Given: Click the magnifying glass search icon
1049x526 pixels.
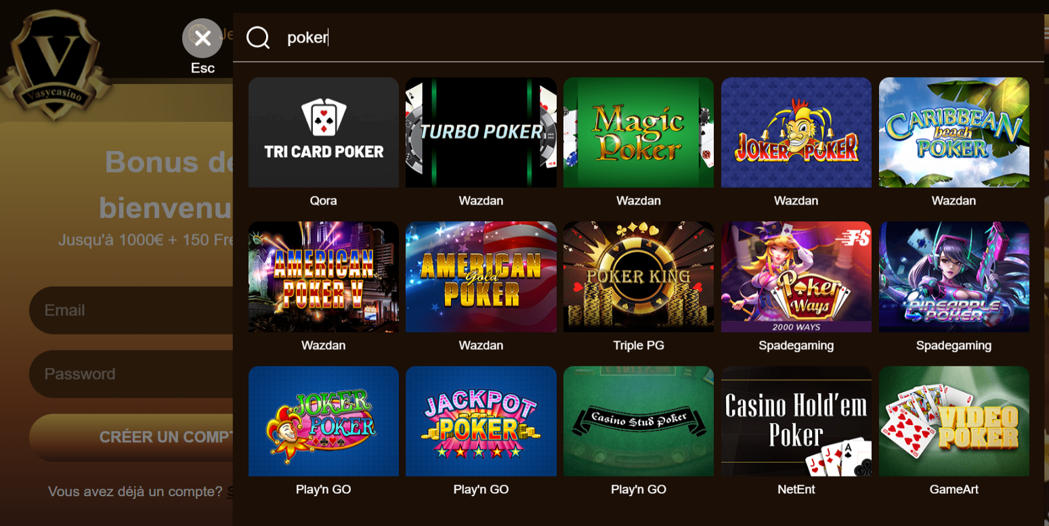Looking at the screenshot, I should [x=258, y=38].
